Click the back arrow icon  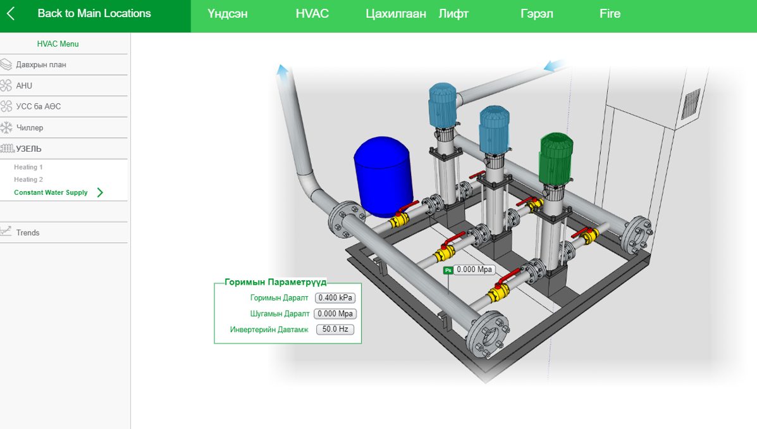(x=11, y=13)
